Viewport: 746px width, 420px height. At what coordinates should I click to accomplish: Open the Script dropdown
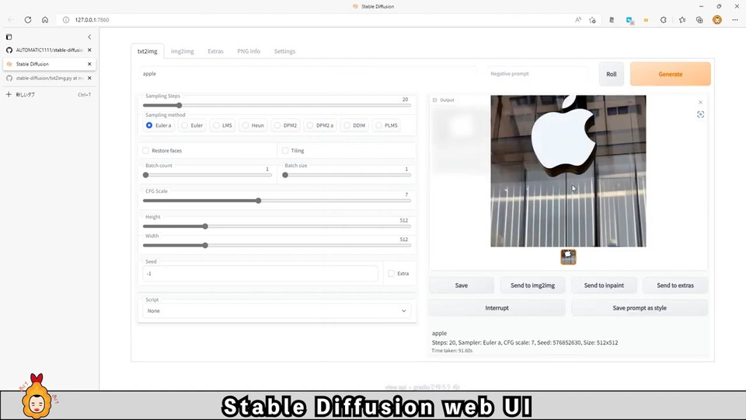click(277, 311)
